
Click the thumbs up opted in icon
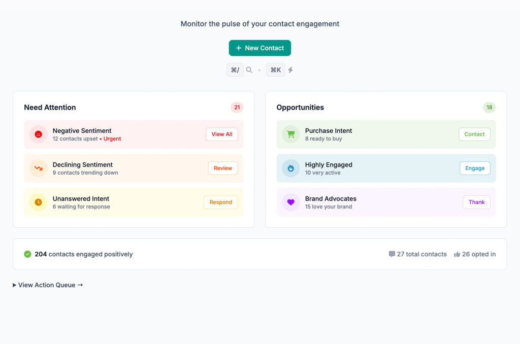click(x=457, y=254)
